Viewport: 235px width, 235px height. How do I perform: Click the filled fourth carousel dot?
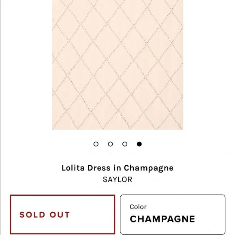[139, 144]
